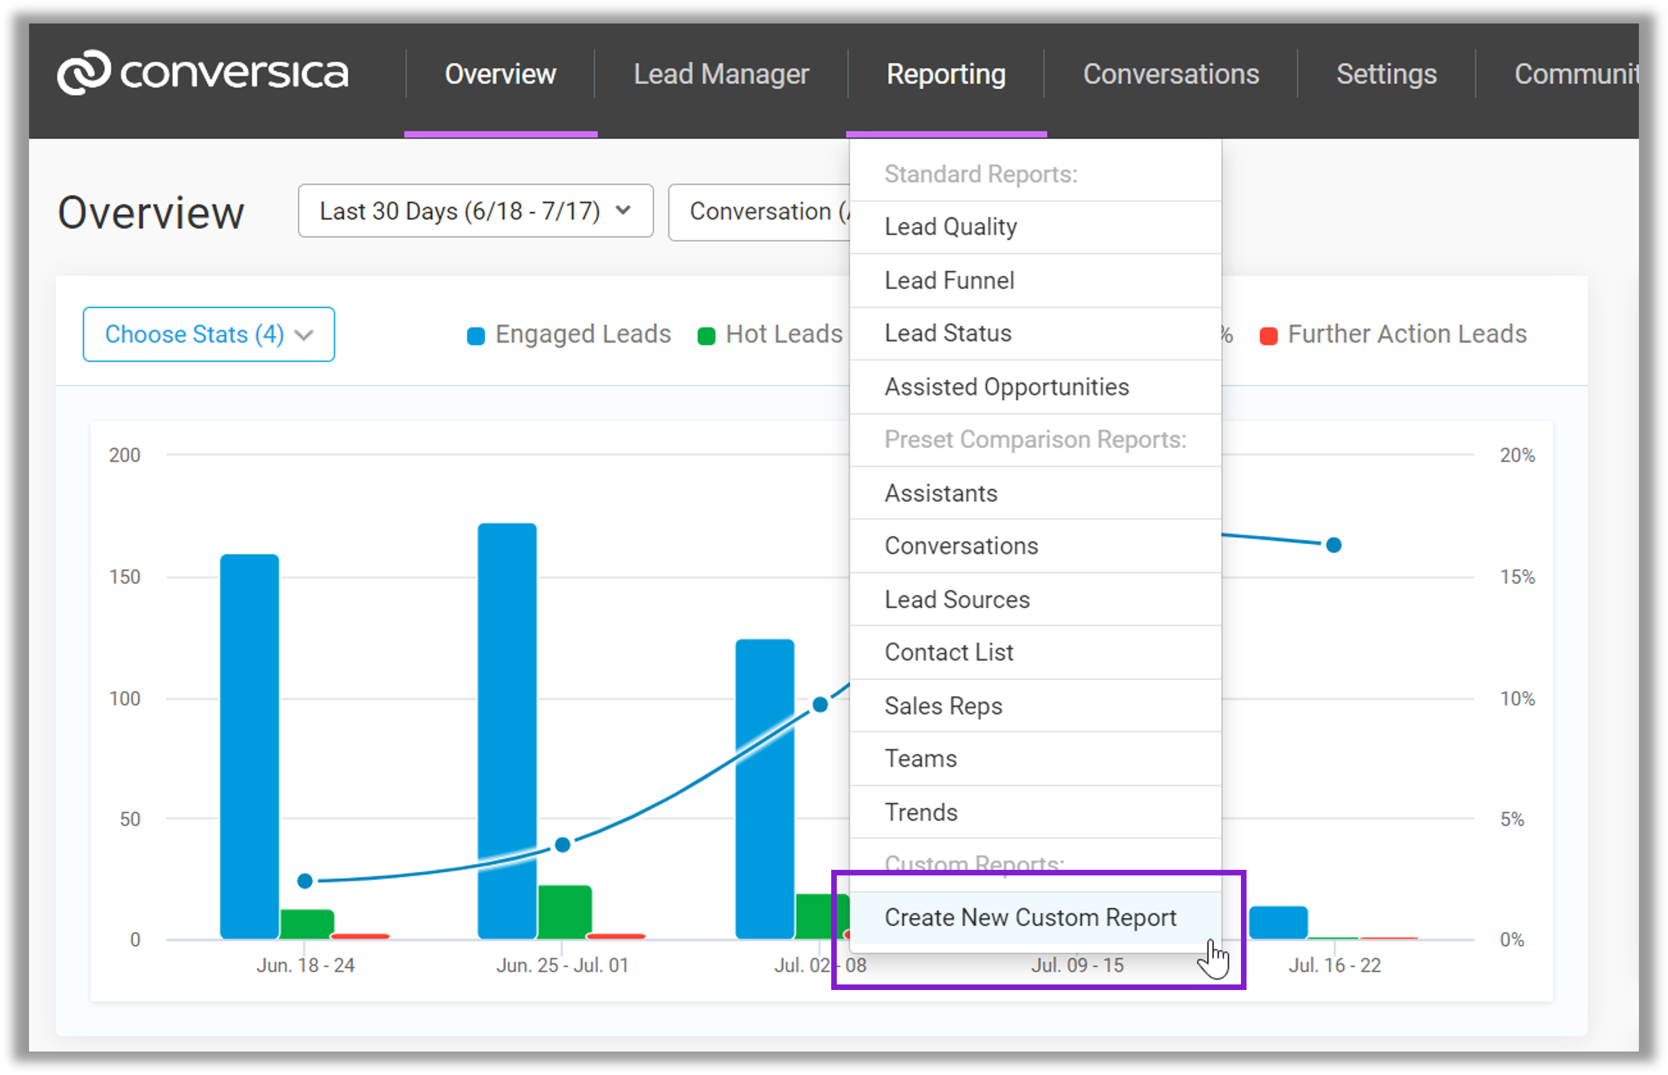
Task: Click the Jun. 25 - Jul. 01 green bar
Action: [x=565, y=912]
